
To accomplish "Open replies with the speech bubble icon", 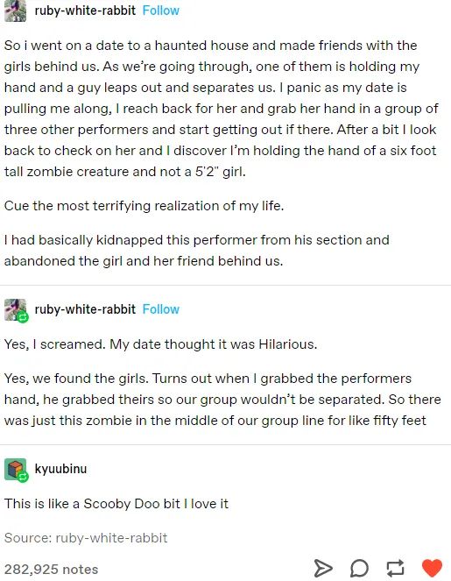I will [x=360, y=568].
